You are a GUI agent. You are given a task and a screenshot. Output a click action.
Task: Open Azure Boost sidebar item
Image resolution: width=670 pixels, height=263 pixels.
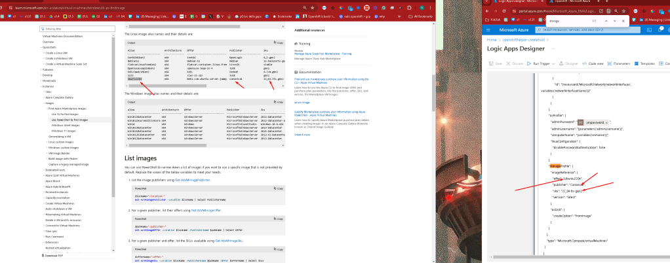click(x=53, y=181)
